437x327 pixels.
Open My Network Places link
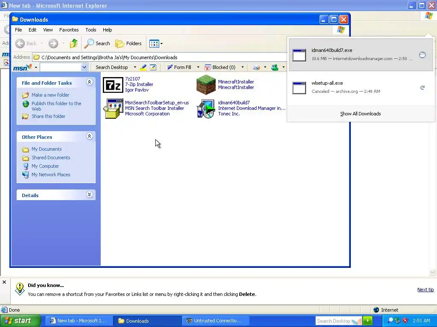click(51, 175)
